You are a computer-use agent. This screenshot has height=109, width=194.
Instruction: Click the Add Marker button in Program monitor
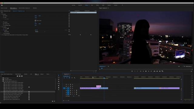tap(132, 71)
